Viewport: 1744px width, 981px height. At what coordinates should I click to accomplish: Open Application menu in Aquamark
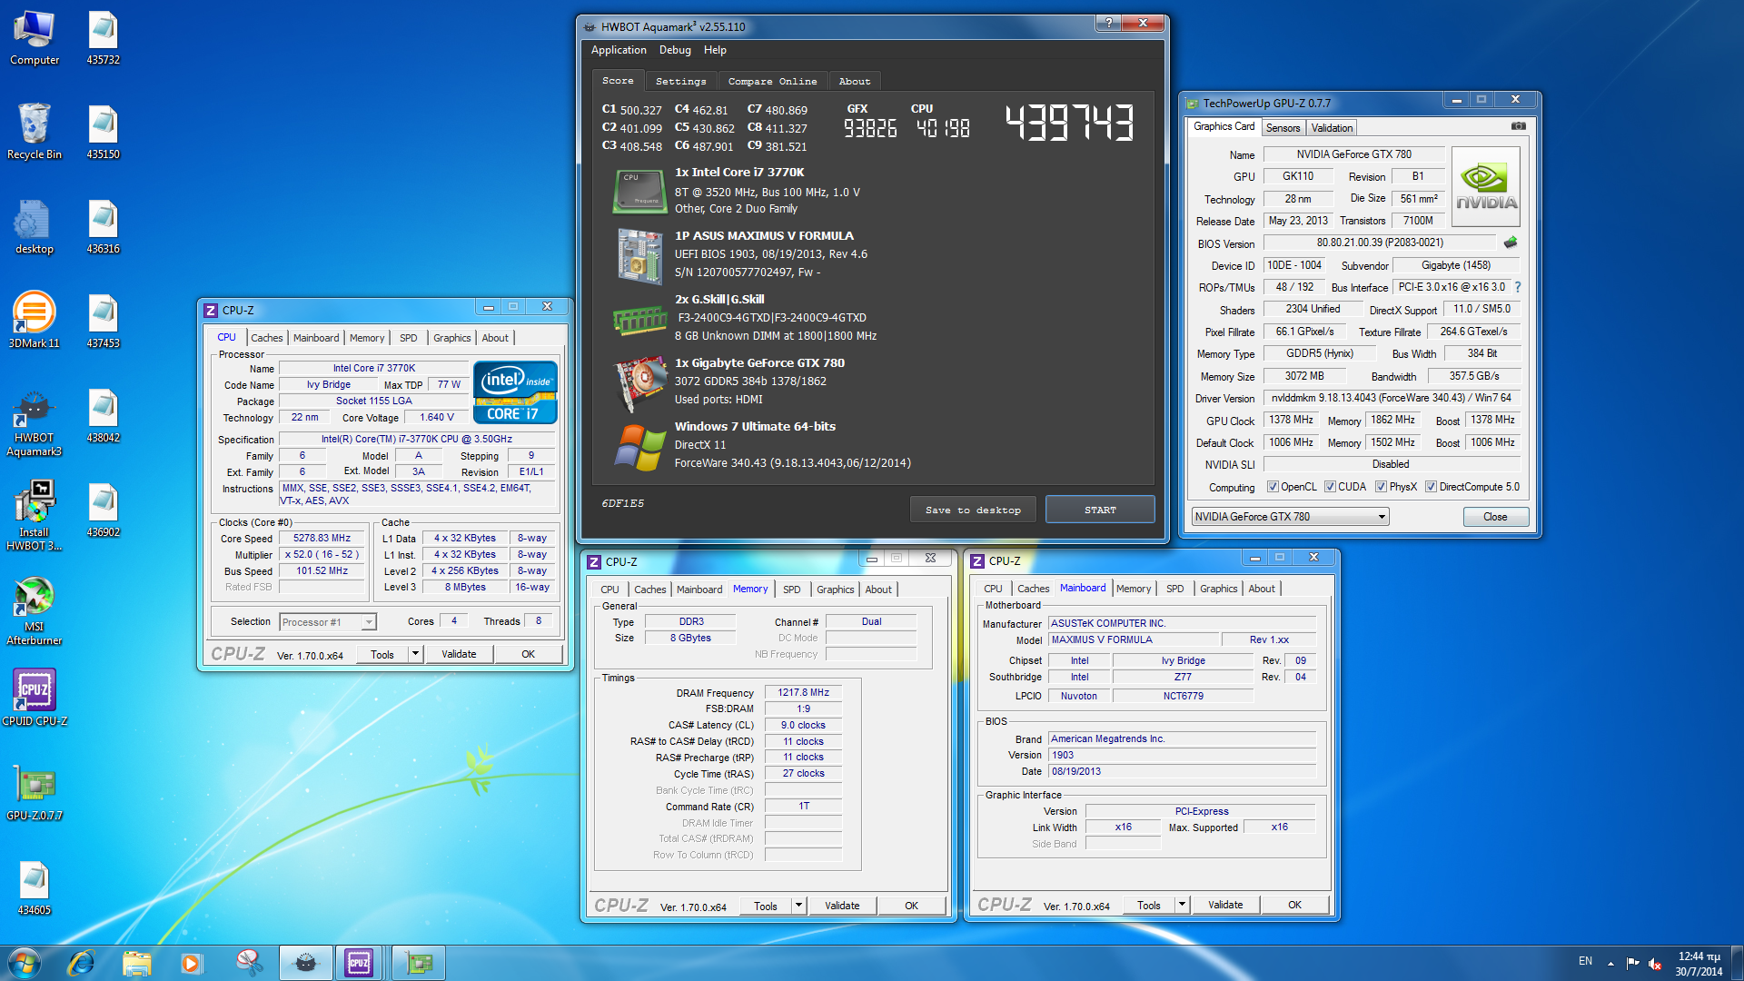coord(619,50)
